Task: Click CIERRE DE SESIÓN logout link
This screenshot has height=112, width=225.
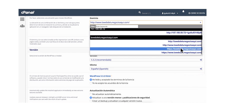Action: pyautogui.click(x=196, y=13)
